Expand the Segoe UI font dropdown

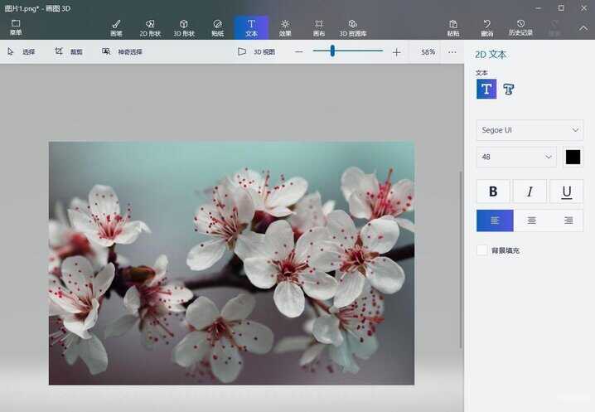(530, 130)
